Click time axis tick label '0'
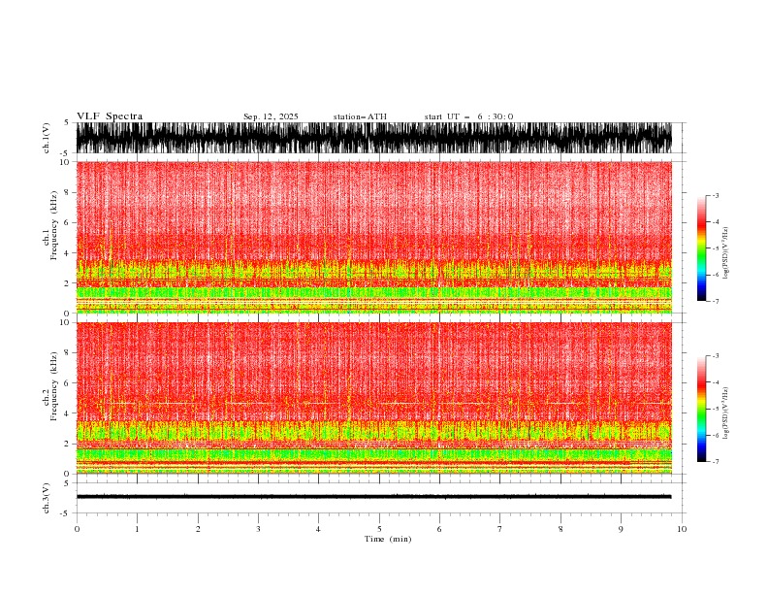The height and width of the screenshot is (594, 768). (77, 529)
